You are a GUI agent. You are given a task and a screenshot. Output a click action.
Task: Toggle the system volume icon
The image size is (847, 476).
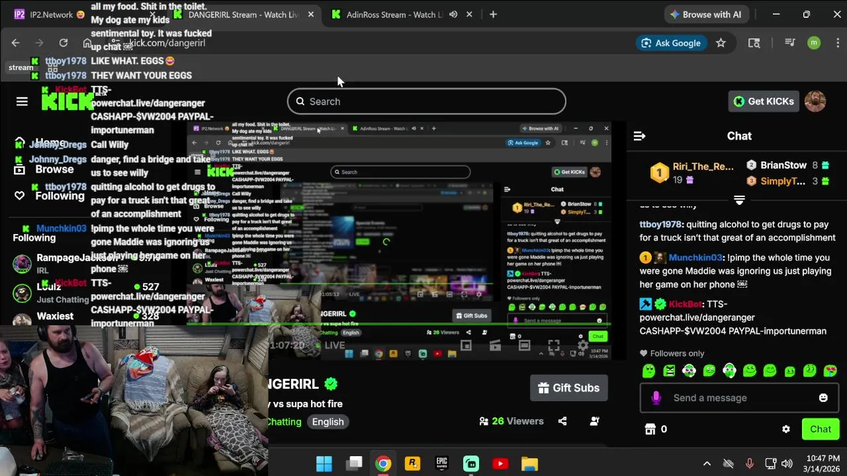point(787,463)
